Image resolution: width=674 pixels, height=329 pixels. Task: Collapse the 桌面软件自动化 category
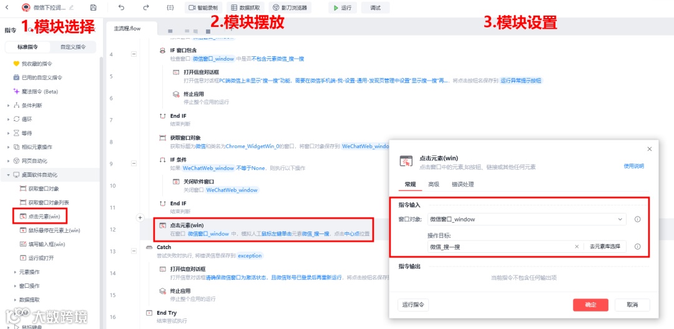point(9,175)
